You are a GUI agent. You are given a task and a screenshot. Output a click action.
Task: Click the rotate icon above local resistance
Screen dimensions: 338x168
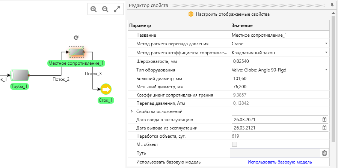click(x=76, y=37)
